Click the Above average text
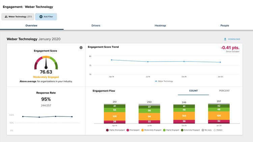 [x=28, y=81]
